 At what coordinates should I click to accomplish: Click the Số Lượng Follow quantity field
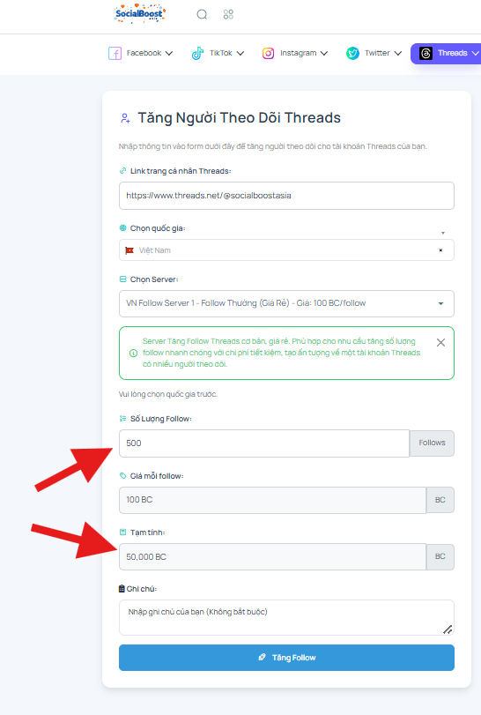tap(264, 443)
